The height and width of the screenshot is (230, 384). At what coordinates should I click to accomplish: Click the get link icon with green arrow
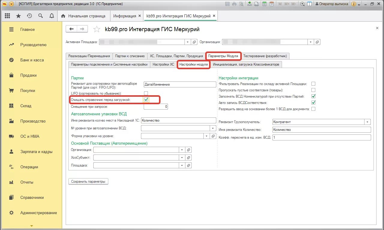click(250, 4)
